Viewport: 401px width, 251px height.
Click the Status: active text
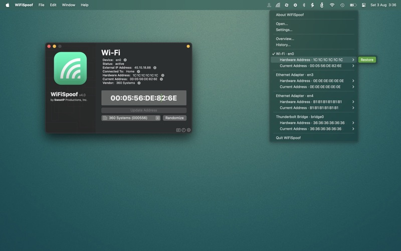[113, 64]
